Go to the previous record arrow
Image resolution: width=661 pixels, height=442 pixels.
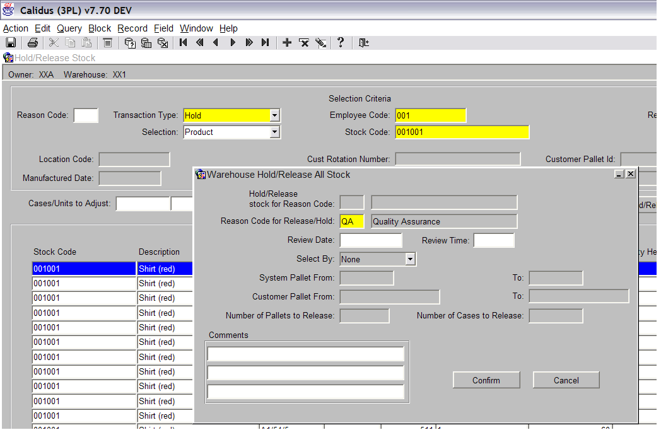[216, 42]
